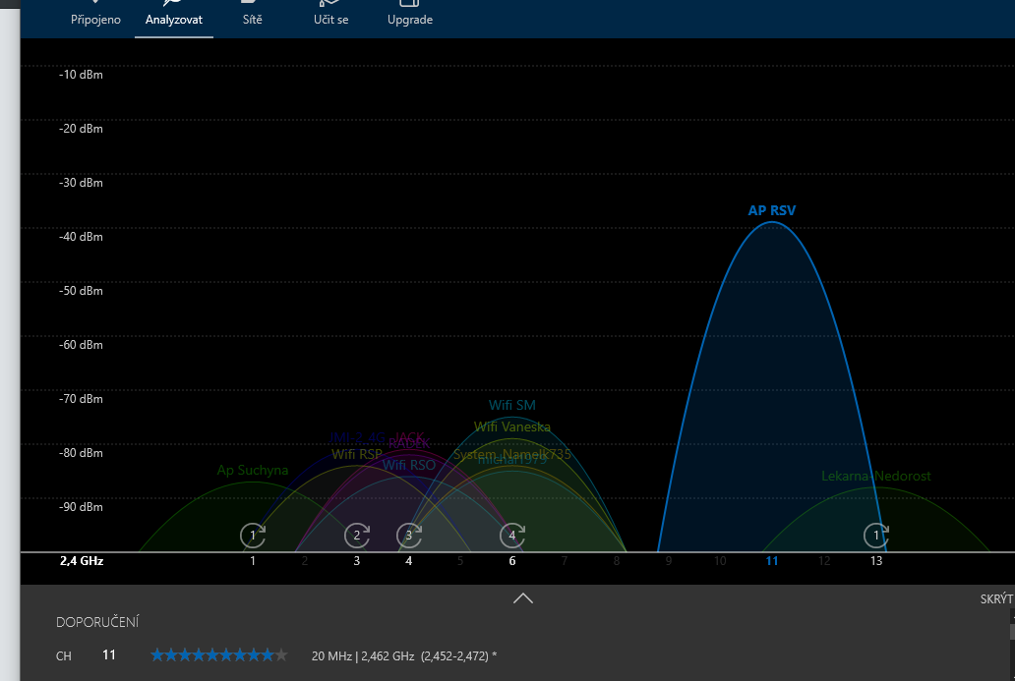
Task: Switch to the Sítě tab
Action: pyautogui.click(x=252, y=15)
